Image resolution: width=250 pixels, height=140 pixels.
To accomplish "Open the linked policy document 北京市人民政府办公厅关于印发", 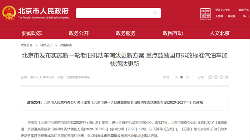I will coord(123,102).
